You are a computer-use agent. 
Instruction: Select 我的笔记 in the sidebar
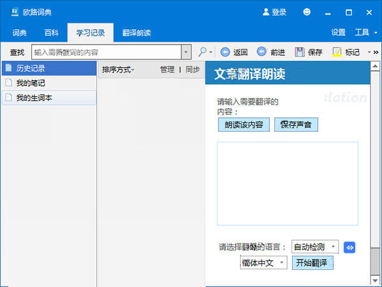point(31,83)
